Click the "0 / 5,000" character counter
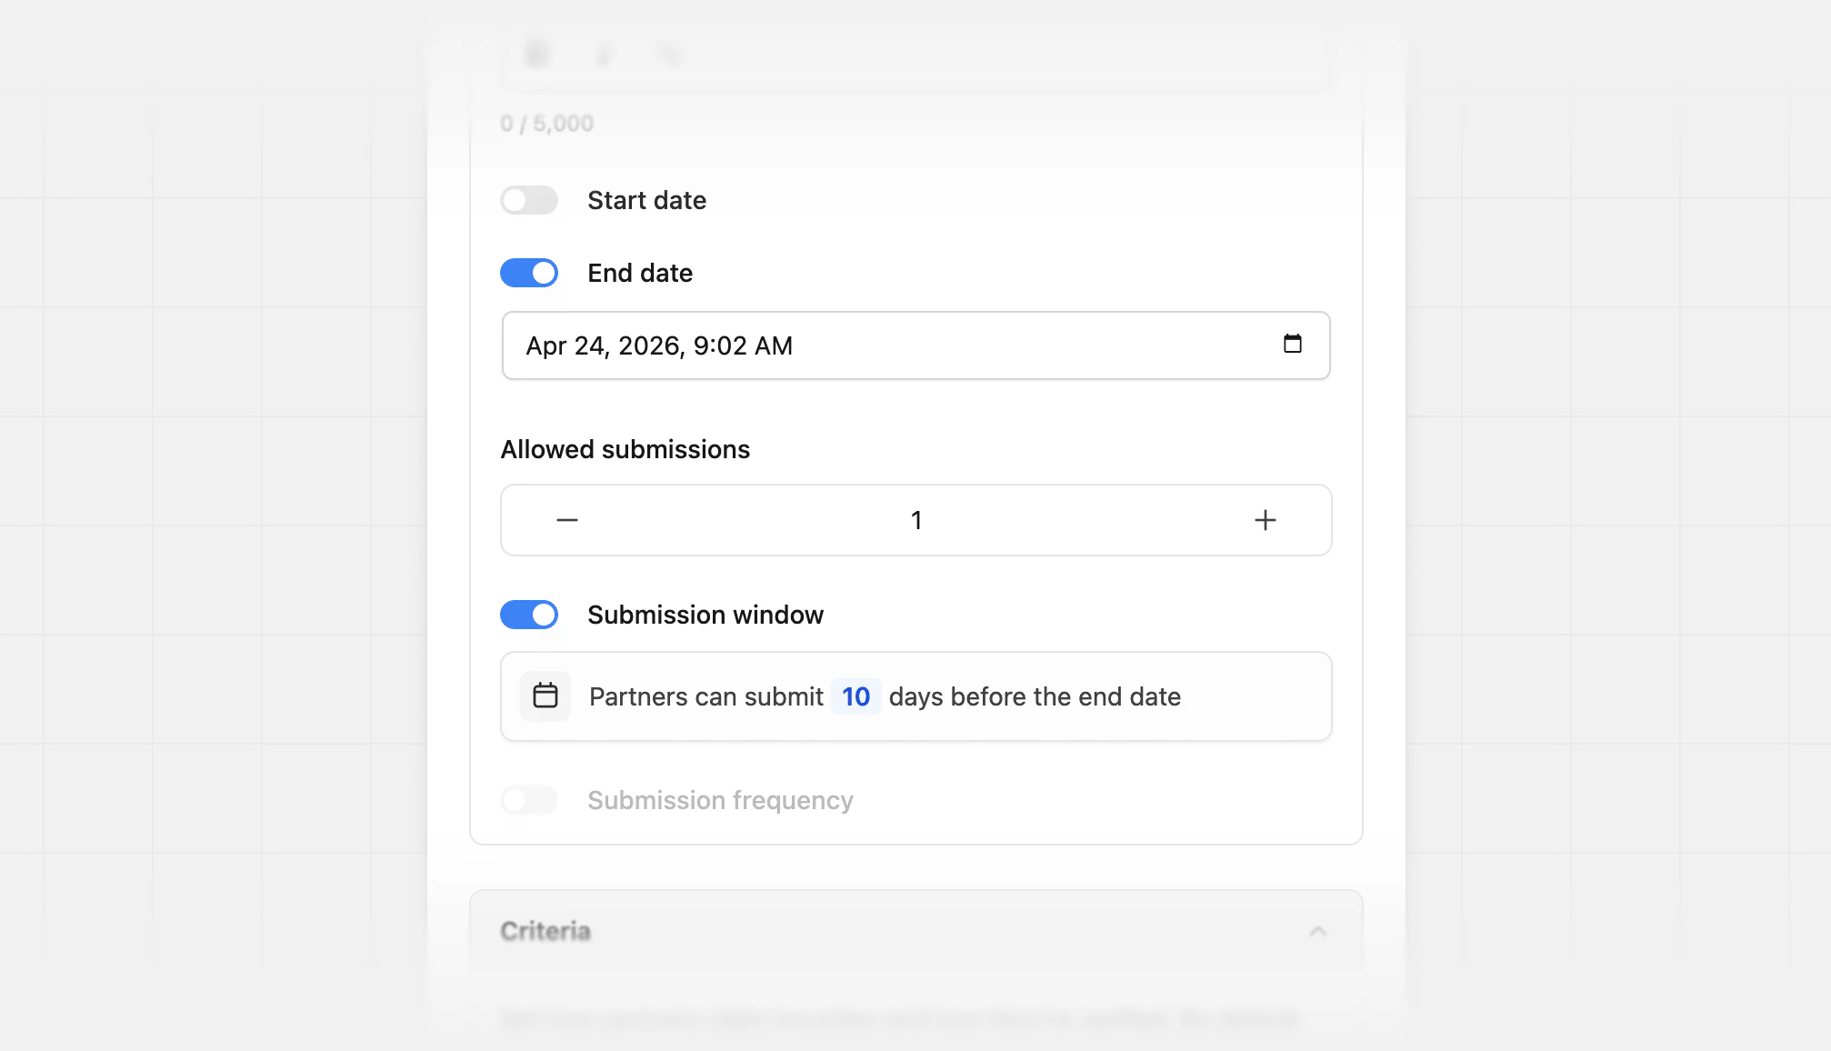Screen dimensions: 1831x1051 pos(545,123)
